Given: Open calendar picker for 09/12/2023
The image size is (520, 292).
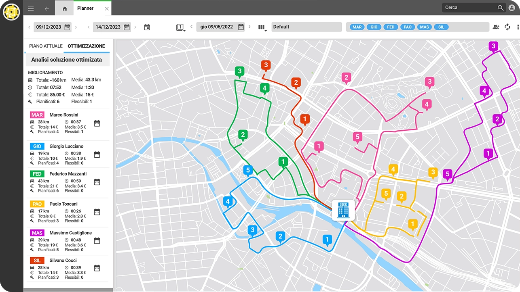Looking at the screenshot, I should pos(67,27).
